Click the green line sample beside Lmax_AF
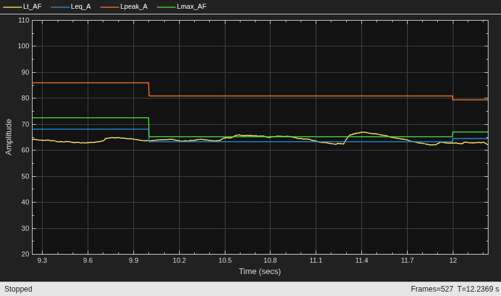 pyautogui.click(x=166, y=7)
